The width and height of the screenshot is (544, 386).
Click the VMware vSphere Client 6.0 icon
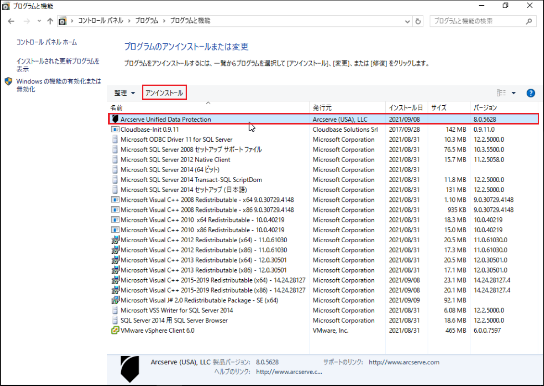pyautogui.click(x=115, y=331)
